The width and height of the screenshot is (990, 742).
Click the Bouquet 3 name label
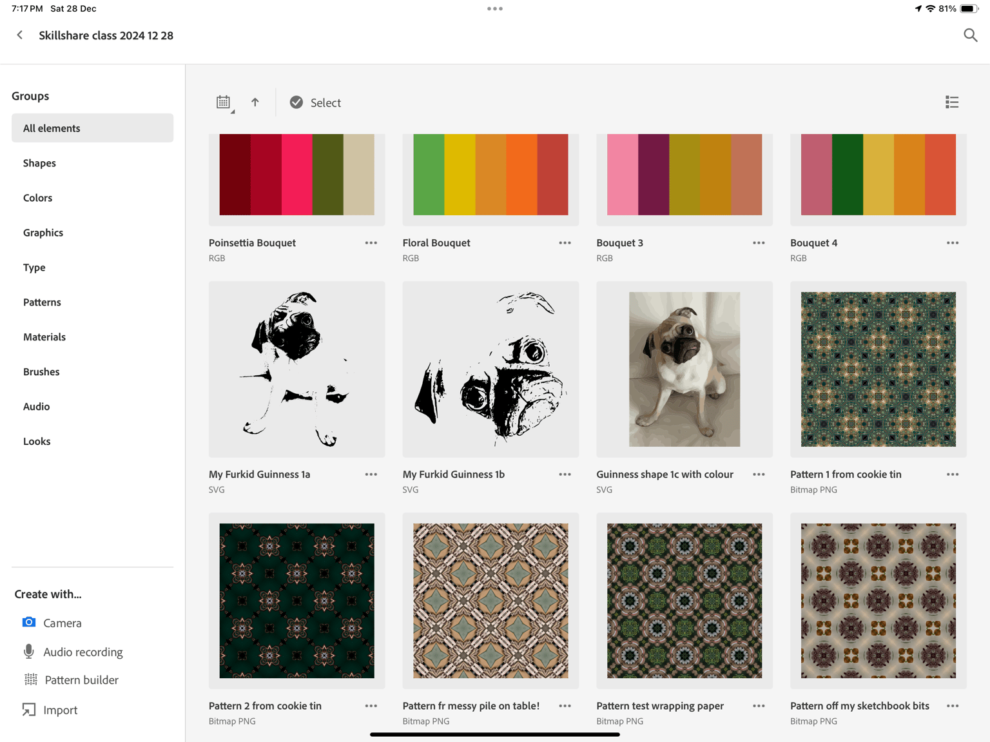pos(620,243)
